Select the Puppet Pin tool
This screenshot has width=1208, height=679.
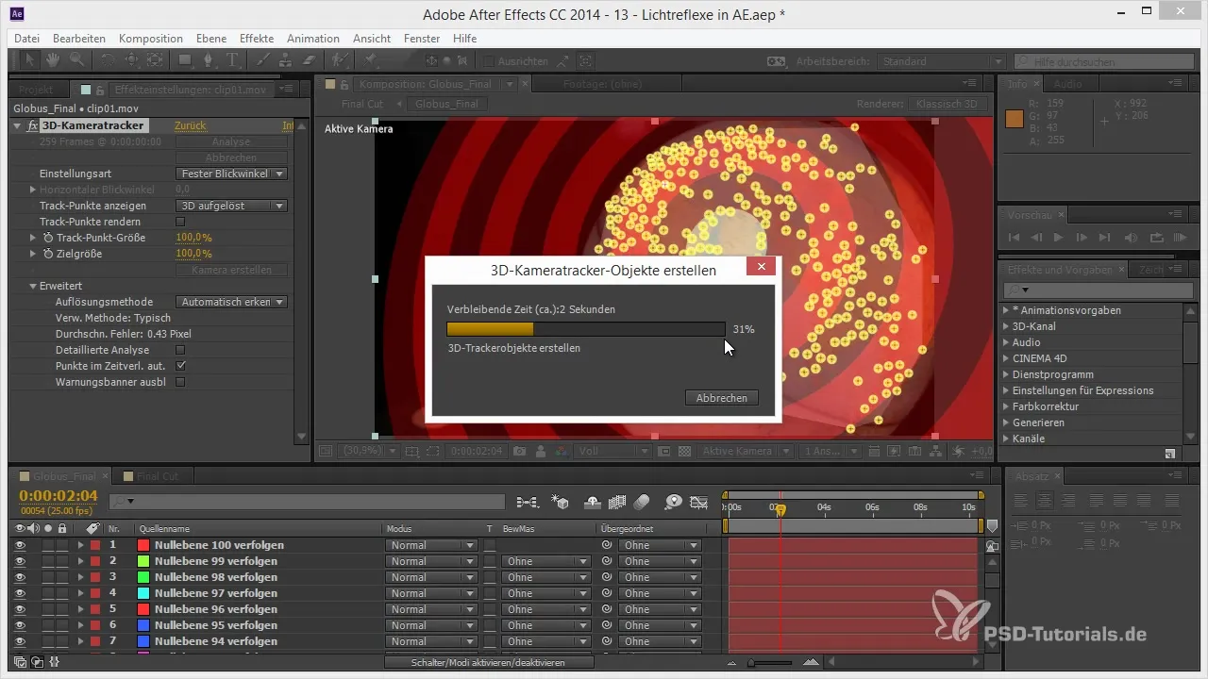pyautogui.click(x=371, y=60)
